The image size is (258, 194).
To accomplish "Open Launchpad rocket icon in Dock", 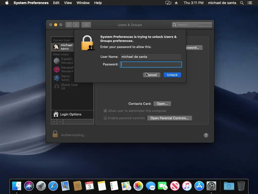I will 41,186.
